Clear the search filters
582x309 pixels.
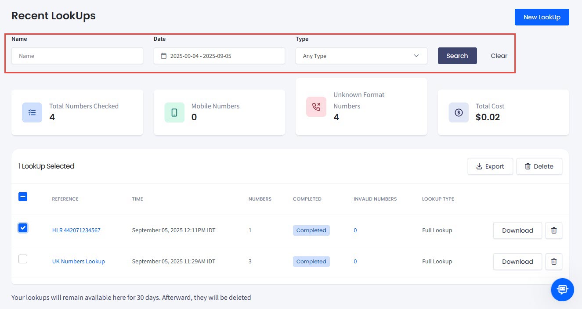499,56
